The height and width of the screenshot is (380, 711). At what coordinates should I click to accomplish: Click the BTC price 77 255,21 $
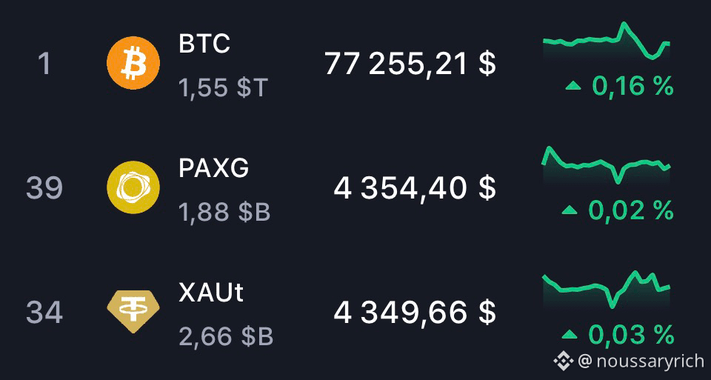410,64
